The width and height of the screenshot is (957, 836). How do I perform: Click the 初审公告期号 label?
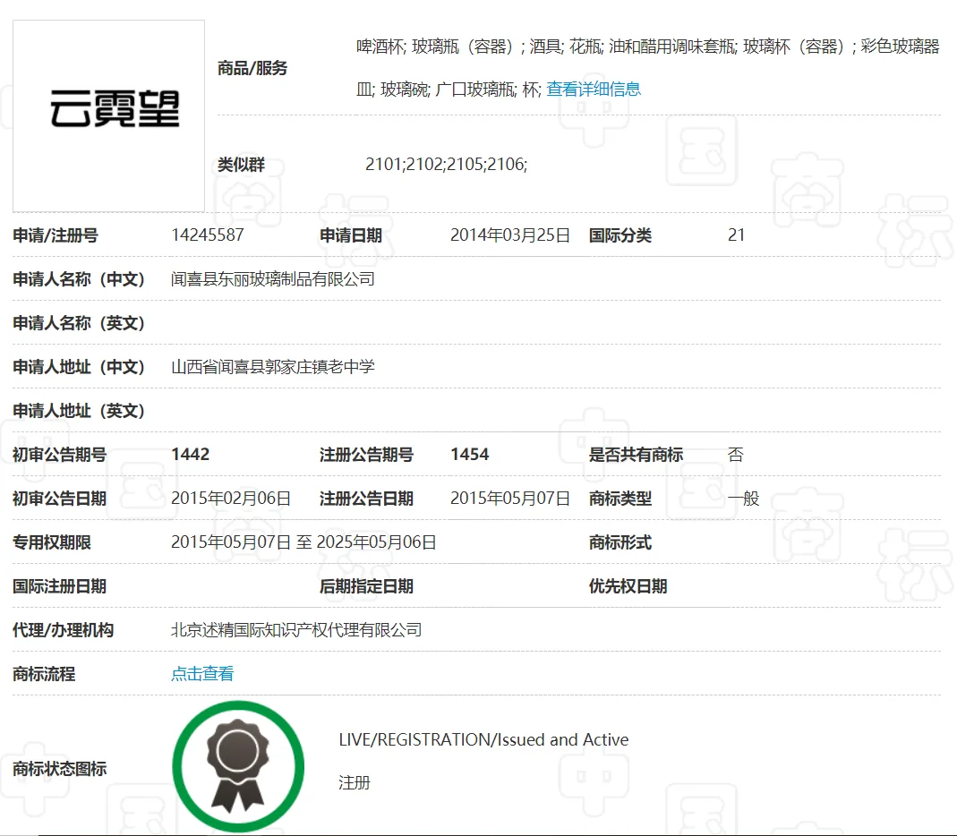coord(60,455)
